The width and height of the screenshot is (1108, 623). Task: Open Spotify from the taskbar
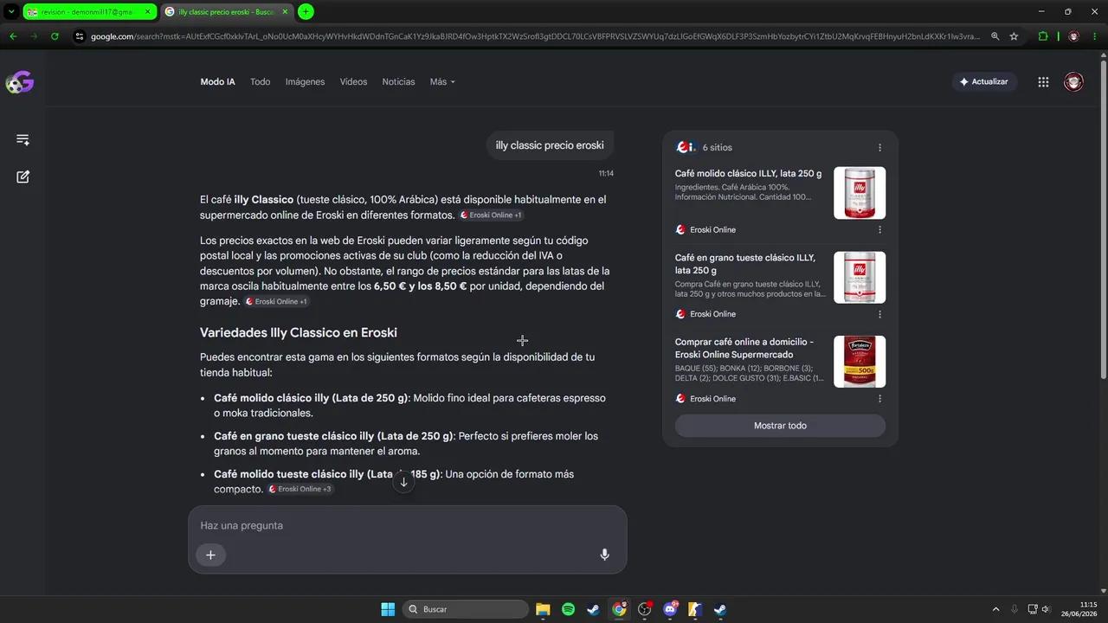568,609
